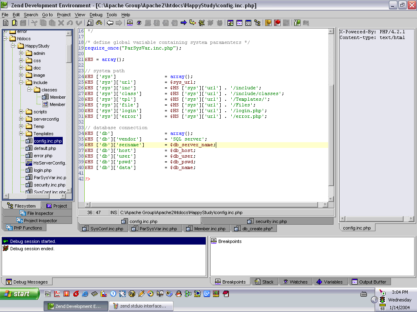
Task: Open the File menu
Action: click(x=5, y=15)
